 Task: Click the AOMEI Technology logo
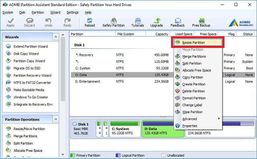tap(241, 23)
